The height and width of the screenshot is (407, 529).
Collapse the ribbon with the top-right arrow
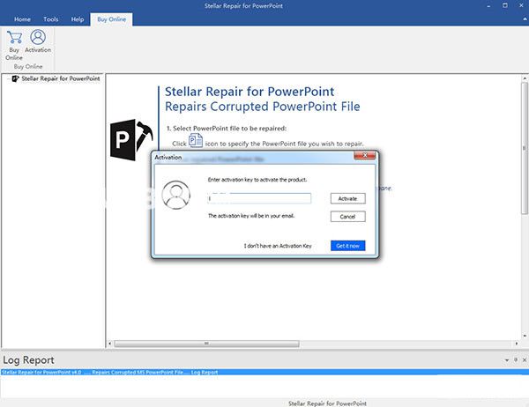coord(525,19)
